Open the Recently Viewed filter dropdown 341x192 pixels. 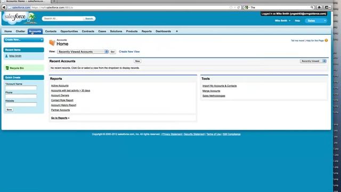tap(313, 61)
